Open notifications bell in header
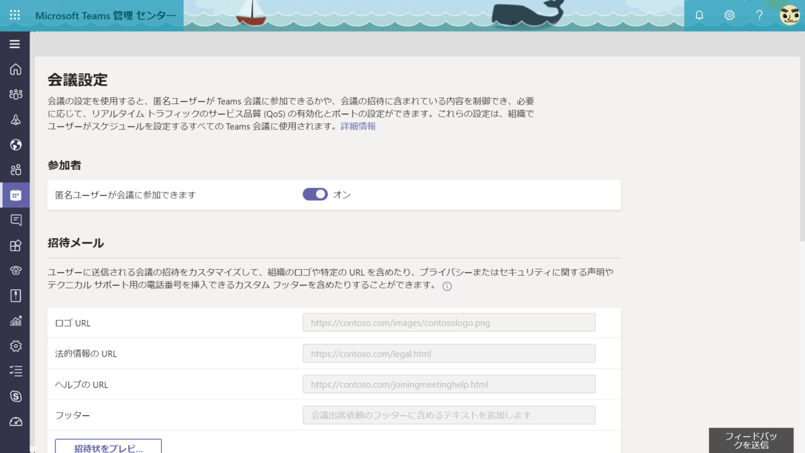This screenshot has height=453, width=805. coord(699,15)
